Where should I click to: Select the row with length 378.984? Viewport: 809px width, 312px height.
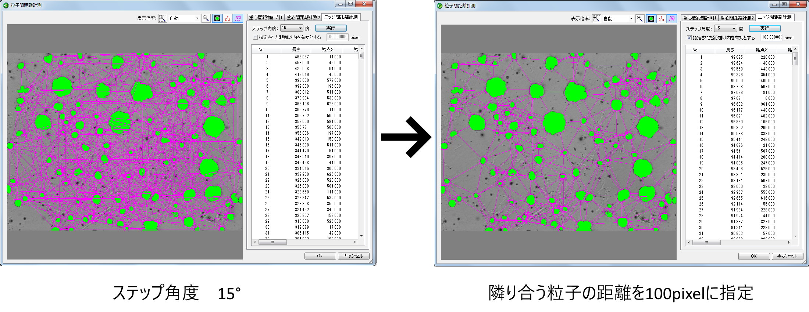tap(305, 98)
